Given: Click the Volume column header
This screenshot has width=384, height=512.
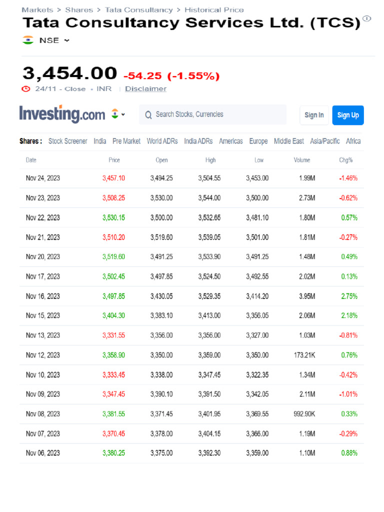Looking at the screenshot, I should point(302,160).
